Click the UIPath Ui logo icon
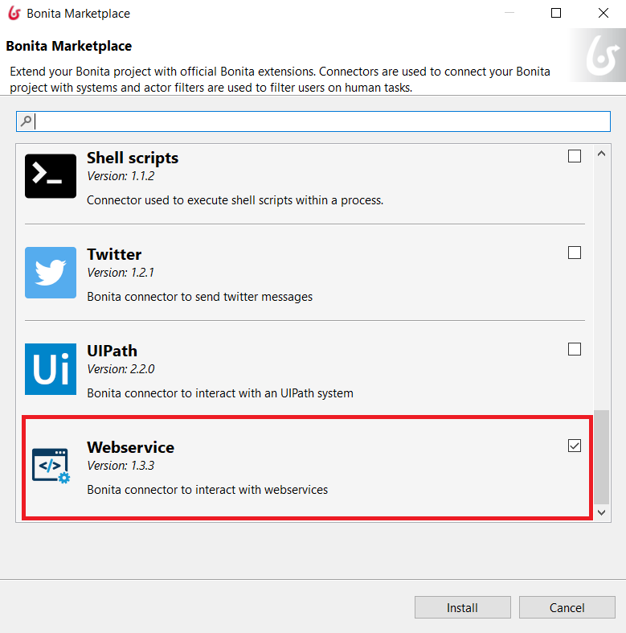 point(51,369)
